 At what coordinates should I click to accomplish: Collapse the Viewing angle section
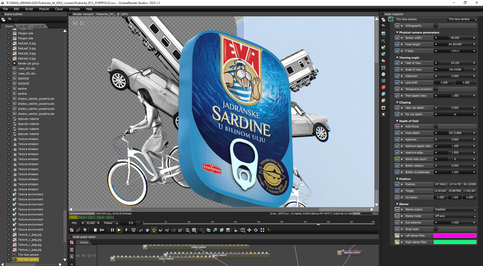click(x=397, y=58)
